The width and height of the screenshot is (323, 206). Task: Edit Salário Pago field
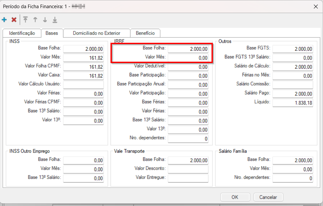click(293, 94)
